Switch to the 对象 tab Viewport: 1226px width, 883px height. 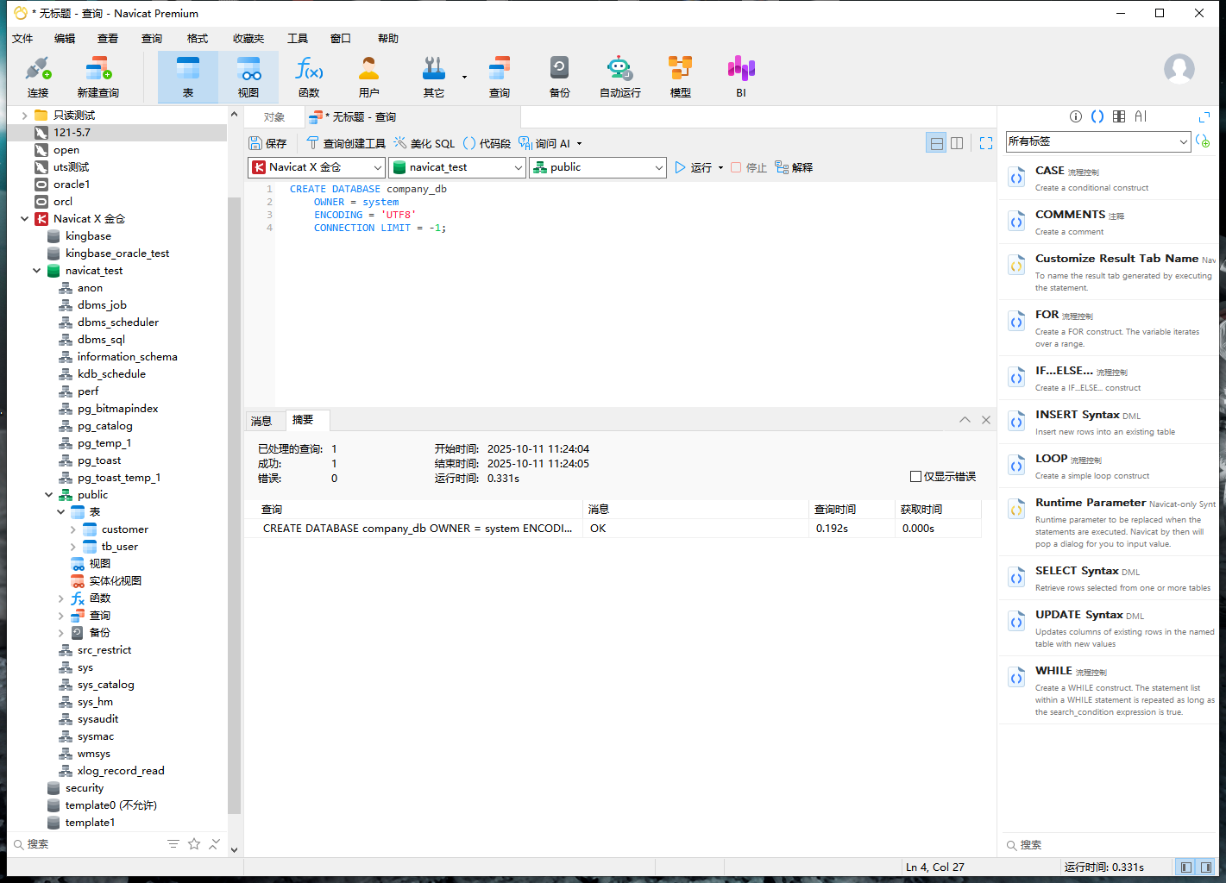(274, 117)
